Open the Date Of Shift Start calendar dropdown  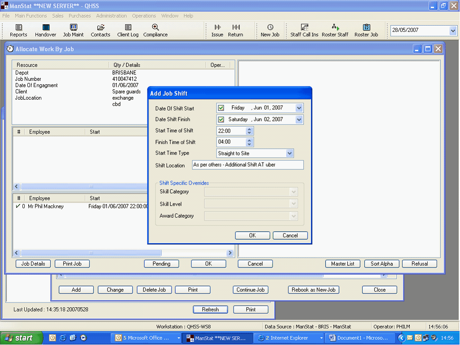pos(299,108)
